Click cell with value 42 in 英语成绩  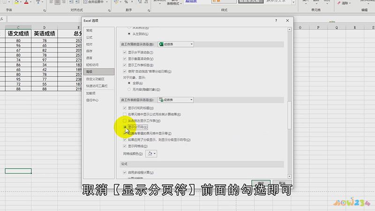coord(44,69)
